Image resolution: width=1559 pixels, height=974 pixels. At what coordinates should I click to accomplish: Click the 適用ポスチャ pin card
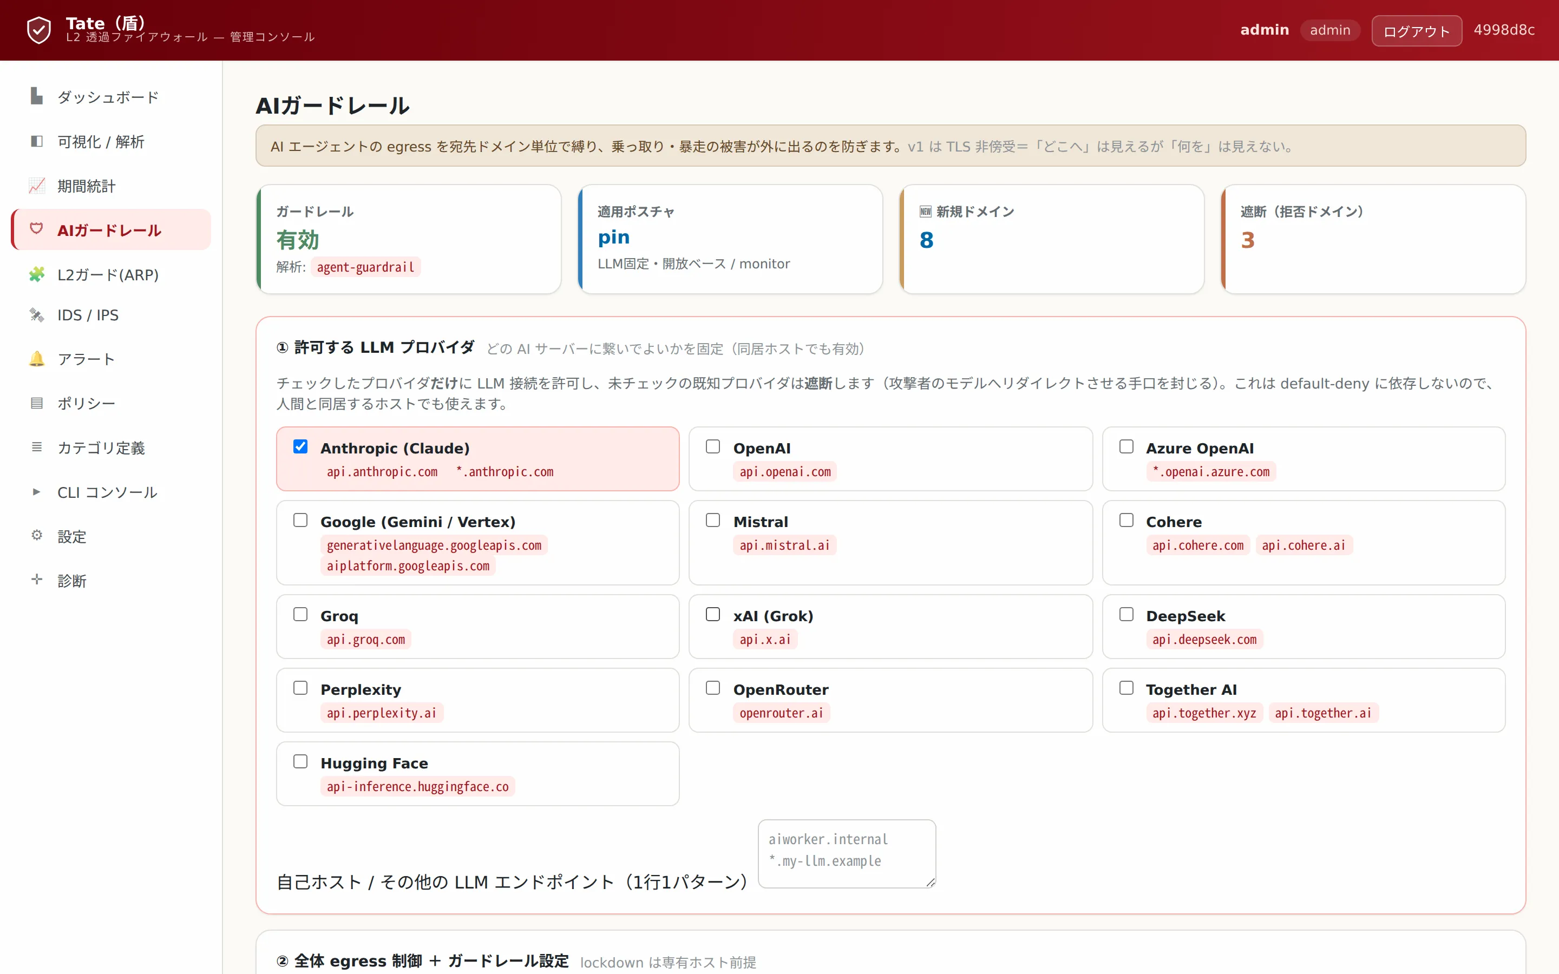730,239
